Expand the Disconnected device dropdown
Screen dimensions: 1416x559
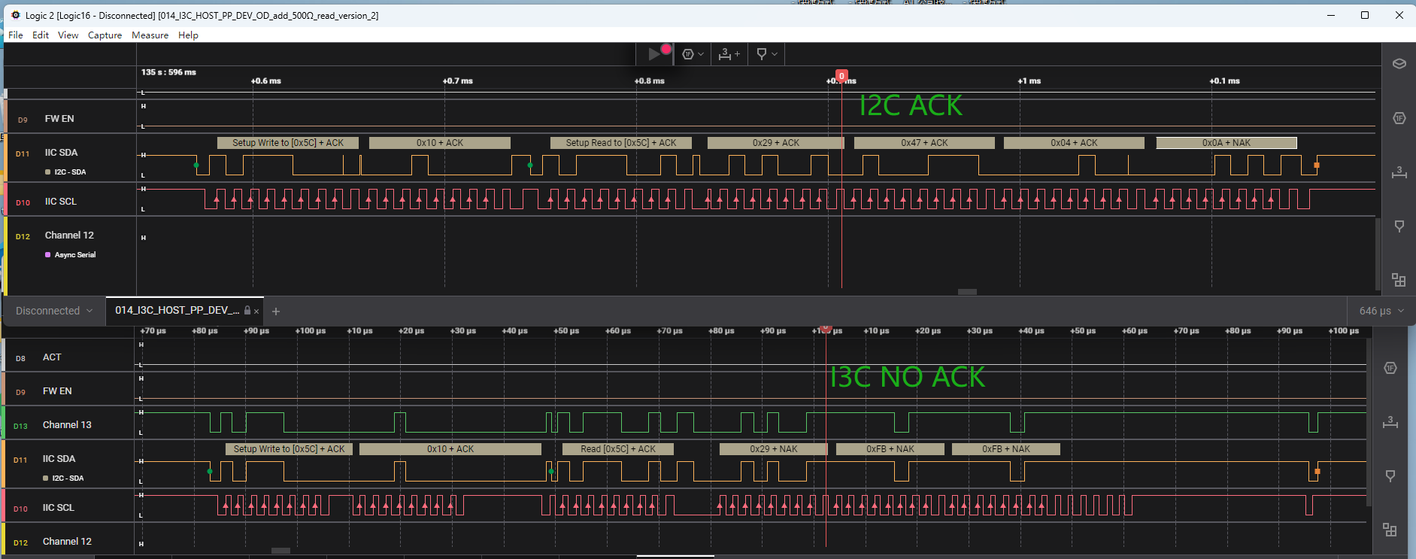(54, 311)
